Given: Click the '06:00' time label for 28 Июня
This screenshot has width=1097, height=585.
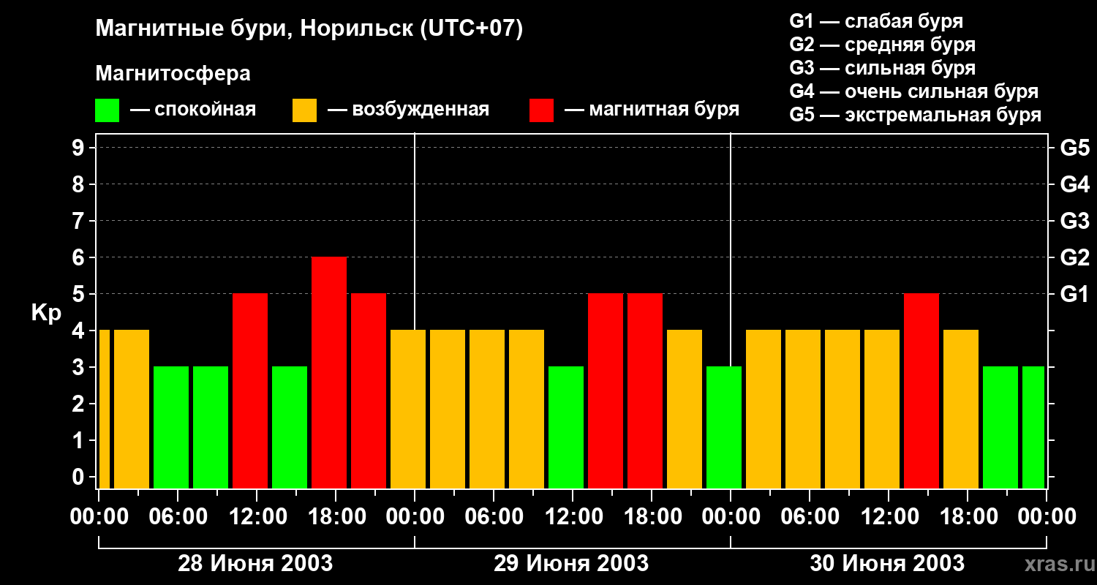Looking at the screenshot, I should click(178, 516).
